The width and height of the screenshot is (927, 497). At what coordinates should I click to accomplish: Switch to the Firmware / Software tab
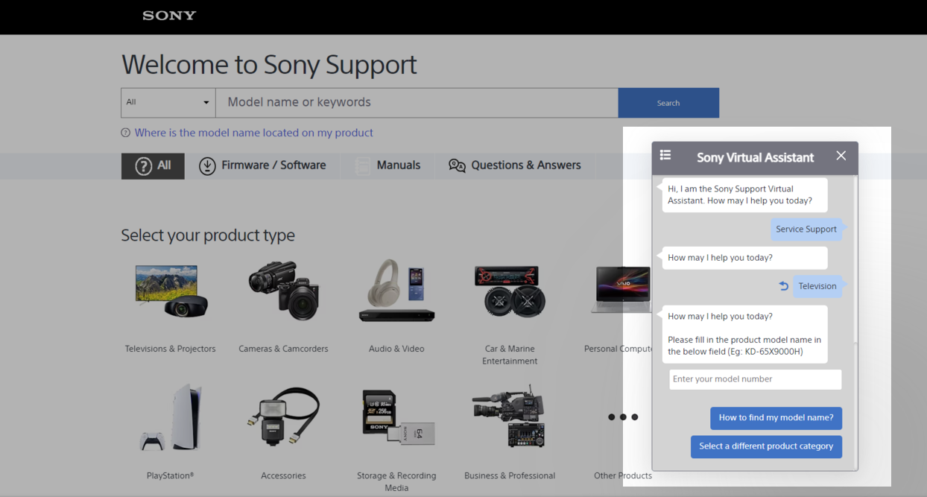262,165
